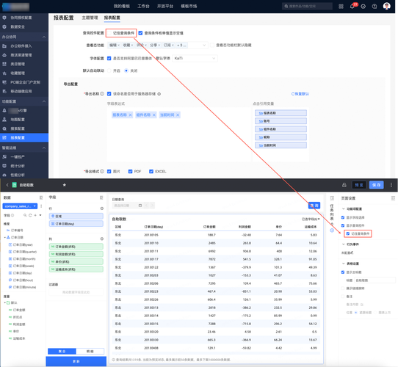Open the vertical three-dot more menu after 保存

point(391,185)
